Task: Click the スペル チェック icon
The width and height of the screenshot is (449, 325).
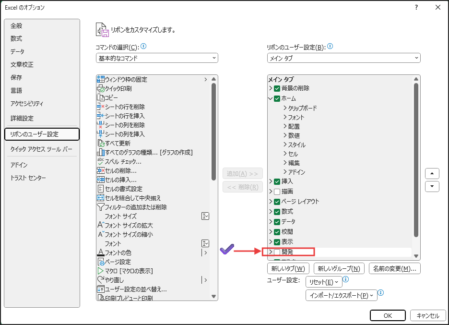Action: click(101, 161)
